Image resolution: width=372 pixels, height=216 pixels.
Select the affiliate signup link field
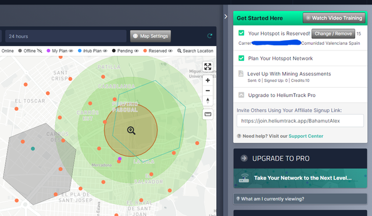point(300,121)
